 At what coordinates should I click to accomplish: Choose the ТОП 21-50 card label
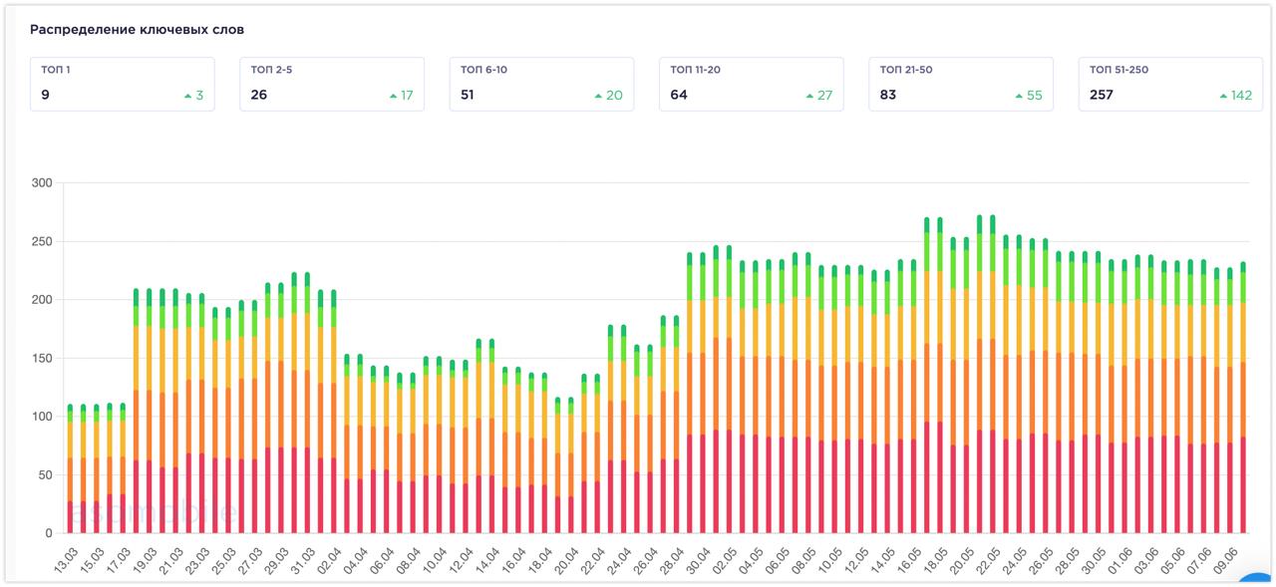coord(906,70)
